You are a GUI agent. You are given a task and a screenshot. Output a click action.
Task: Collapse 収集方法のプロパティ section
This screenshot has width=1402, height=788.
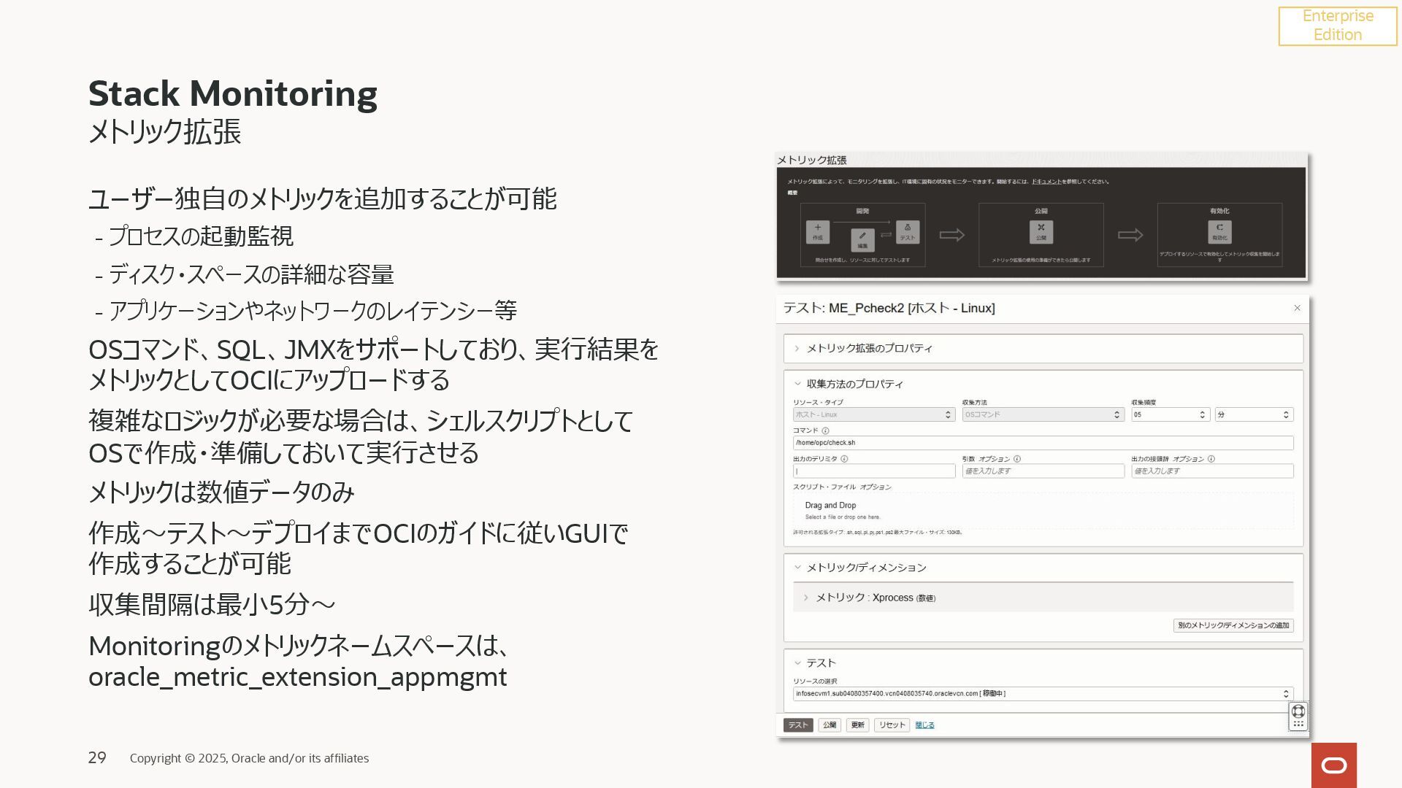pos(797,384)
